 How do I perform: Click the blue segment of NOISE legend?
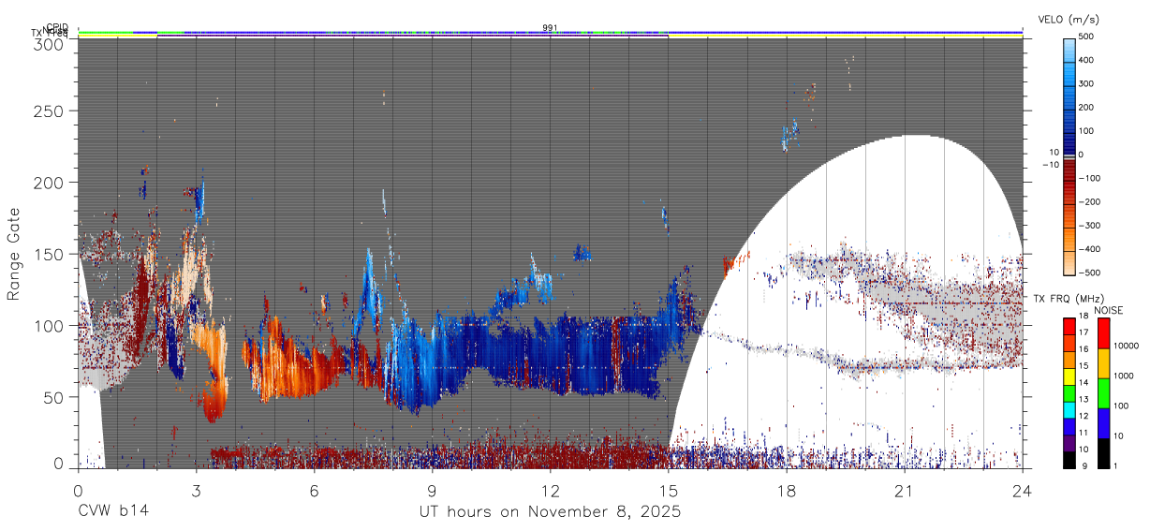coord(1103,423)
